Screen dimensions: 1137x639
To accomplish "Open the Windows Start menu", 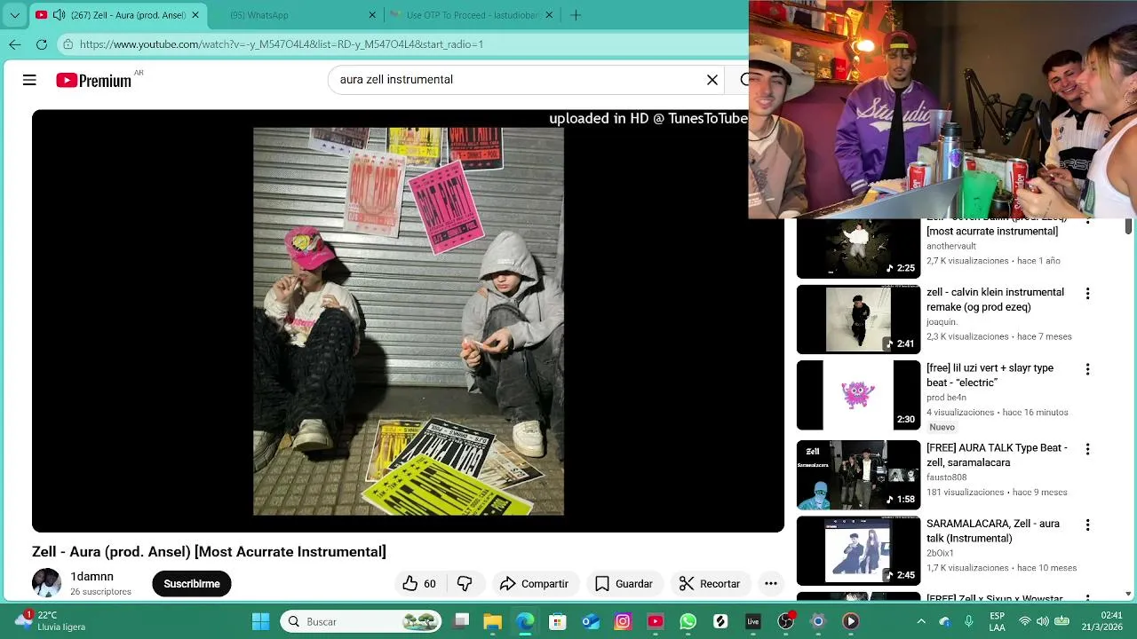I will tap(260, 621).
